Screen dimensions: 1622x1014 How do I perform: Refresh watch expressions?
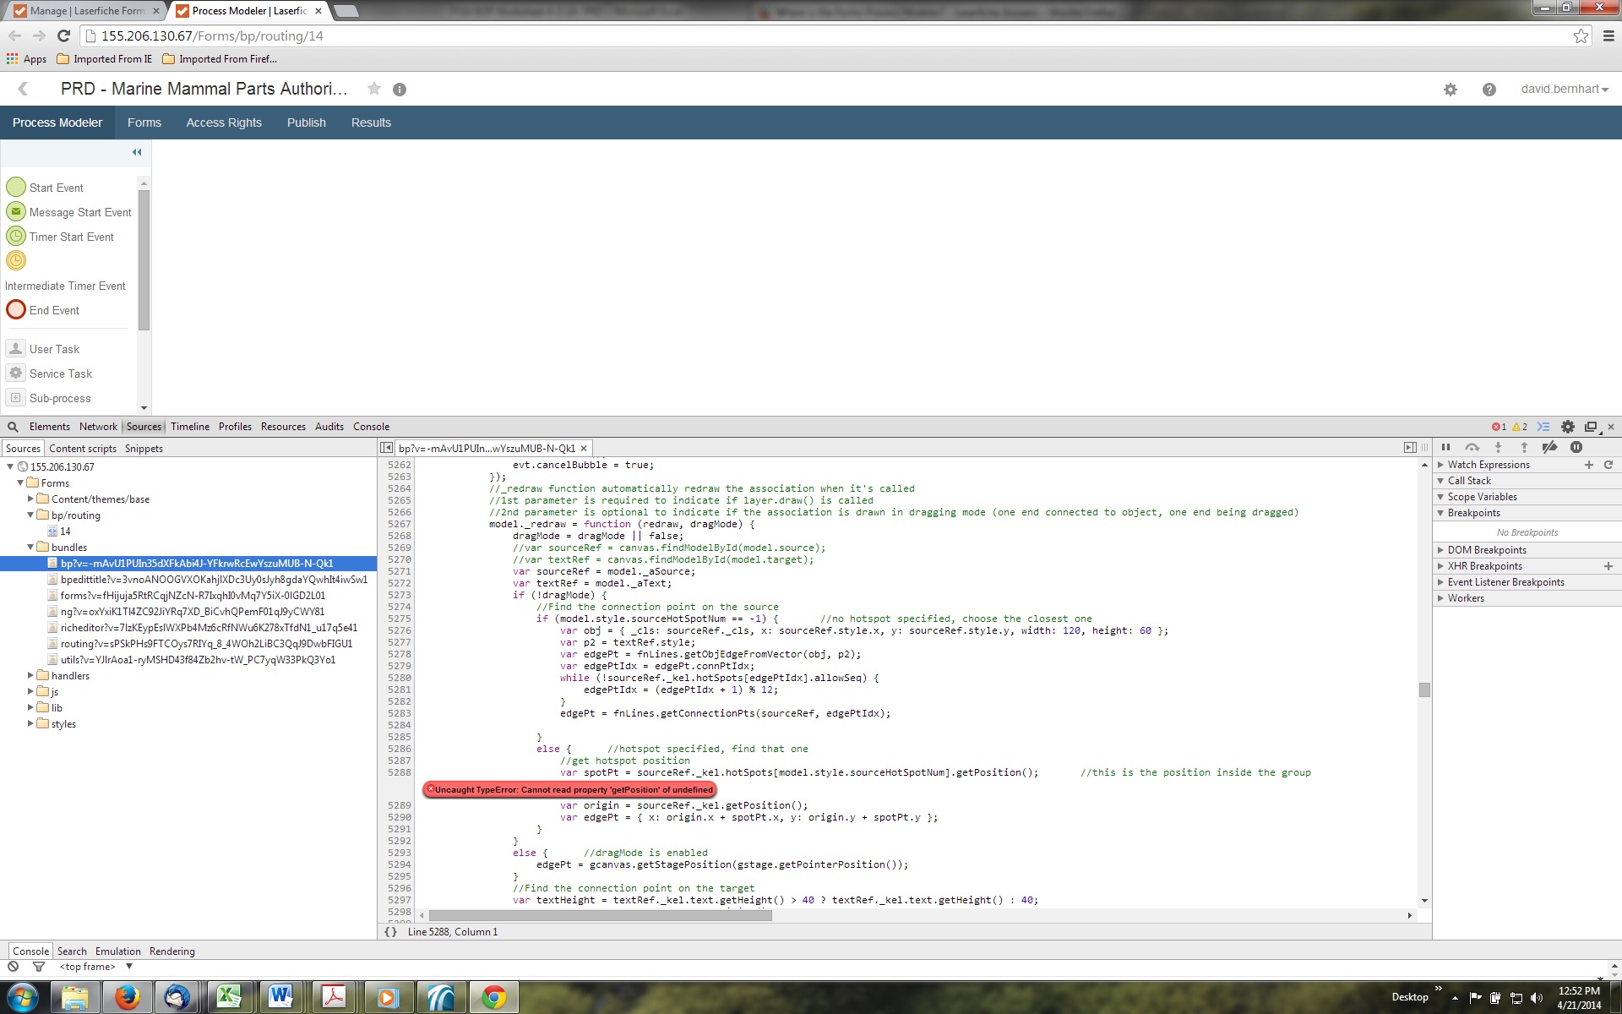pyautogui.click(x=1608, y=465)
